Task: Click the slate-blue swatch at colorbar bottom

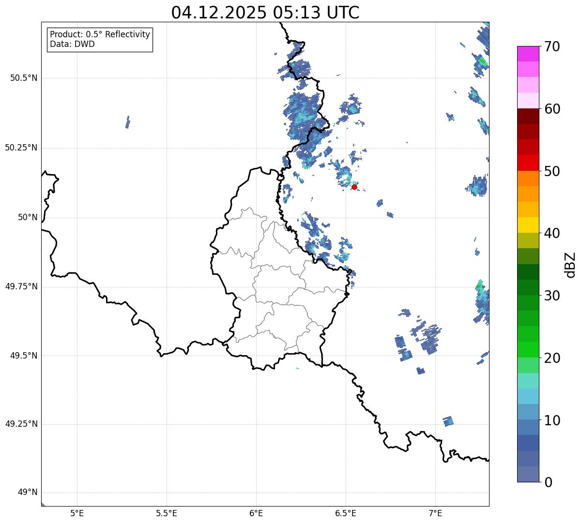Action: (528, 474)
